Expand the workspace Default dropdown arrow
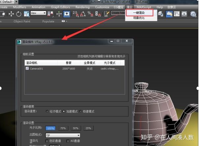This screenshot has width=199, height=146. click(x=16, y=2)
